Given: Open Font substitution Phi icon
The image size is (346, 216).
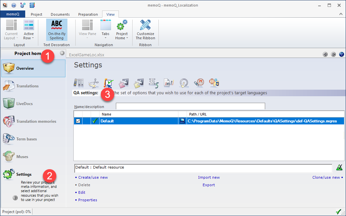Looking at the screenshot, I should pos(214,82).
